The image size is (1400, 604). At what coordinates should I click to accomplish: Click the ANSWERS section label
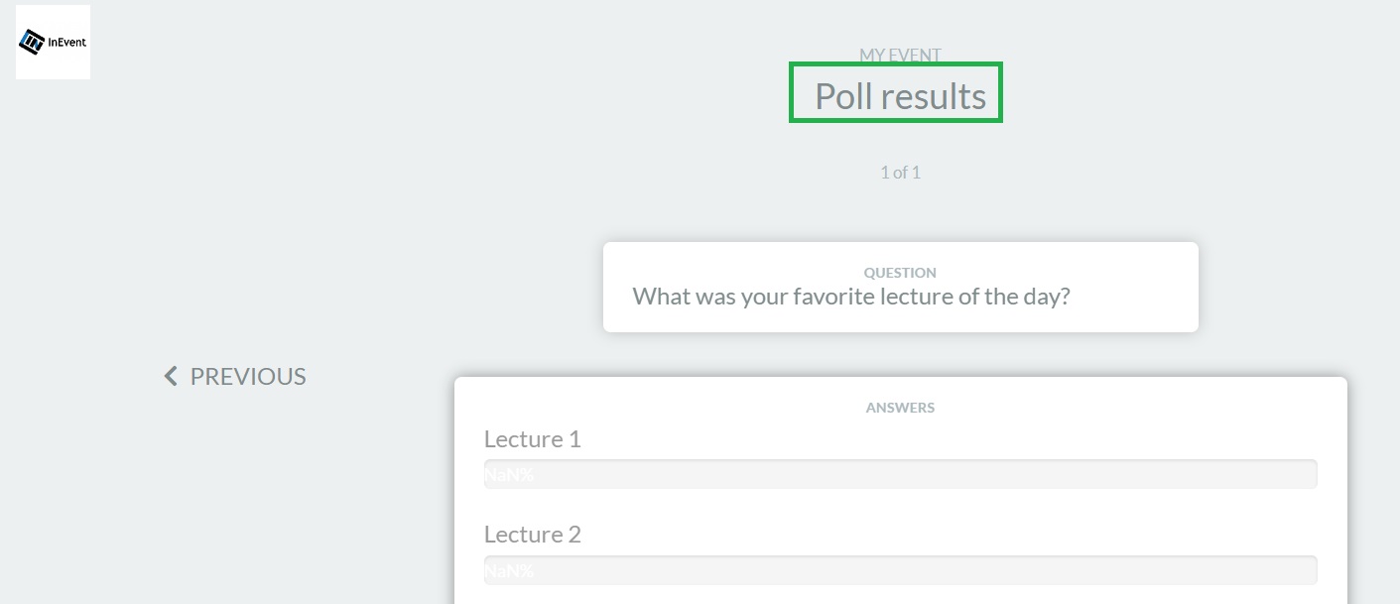(x=900, y=408)
